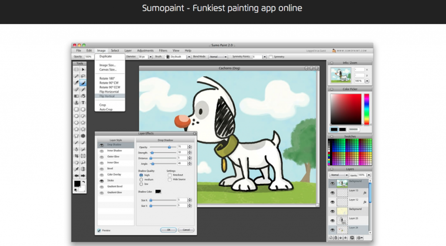Click the Shadow Color black swatch
The width and height of the screenshot is (446, 246).
(x=158, y=191)
